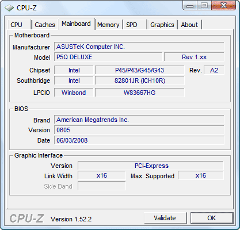This screenshot has width=240, height=230.
Task: Click the Max. Supported x16 value
Action: pyautogui.click(x=201, y=175)
